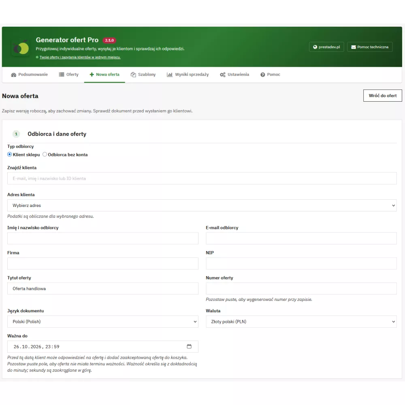Click the Pomoc techniczna button

pos(370,47)
